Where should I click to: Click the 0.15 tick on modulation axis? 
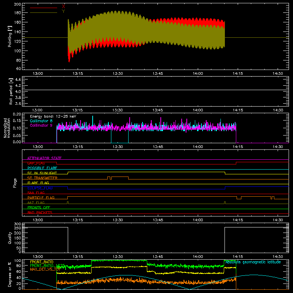tap(17, 121)
